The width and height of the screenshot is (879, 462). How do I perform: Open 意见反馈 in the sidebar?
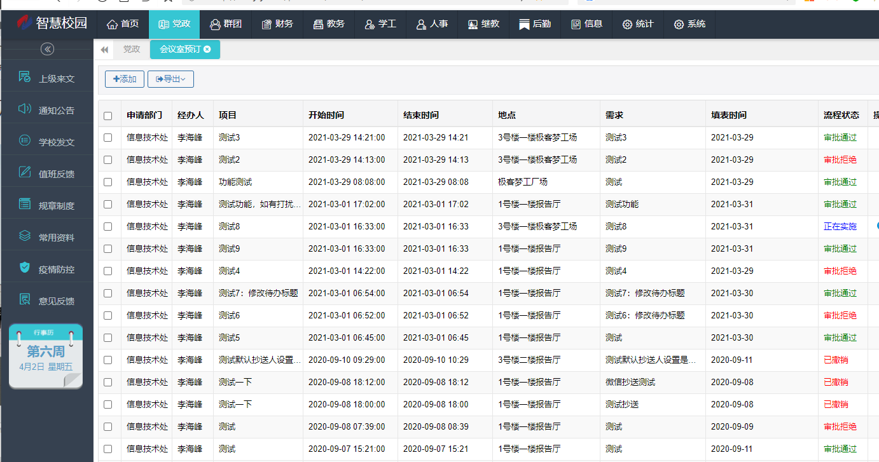coord(47,301)
